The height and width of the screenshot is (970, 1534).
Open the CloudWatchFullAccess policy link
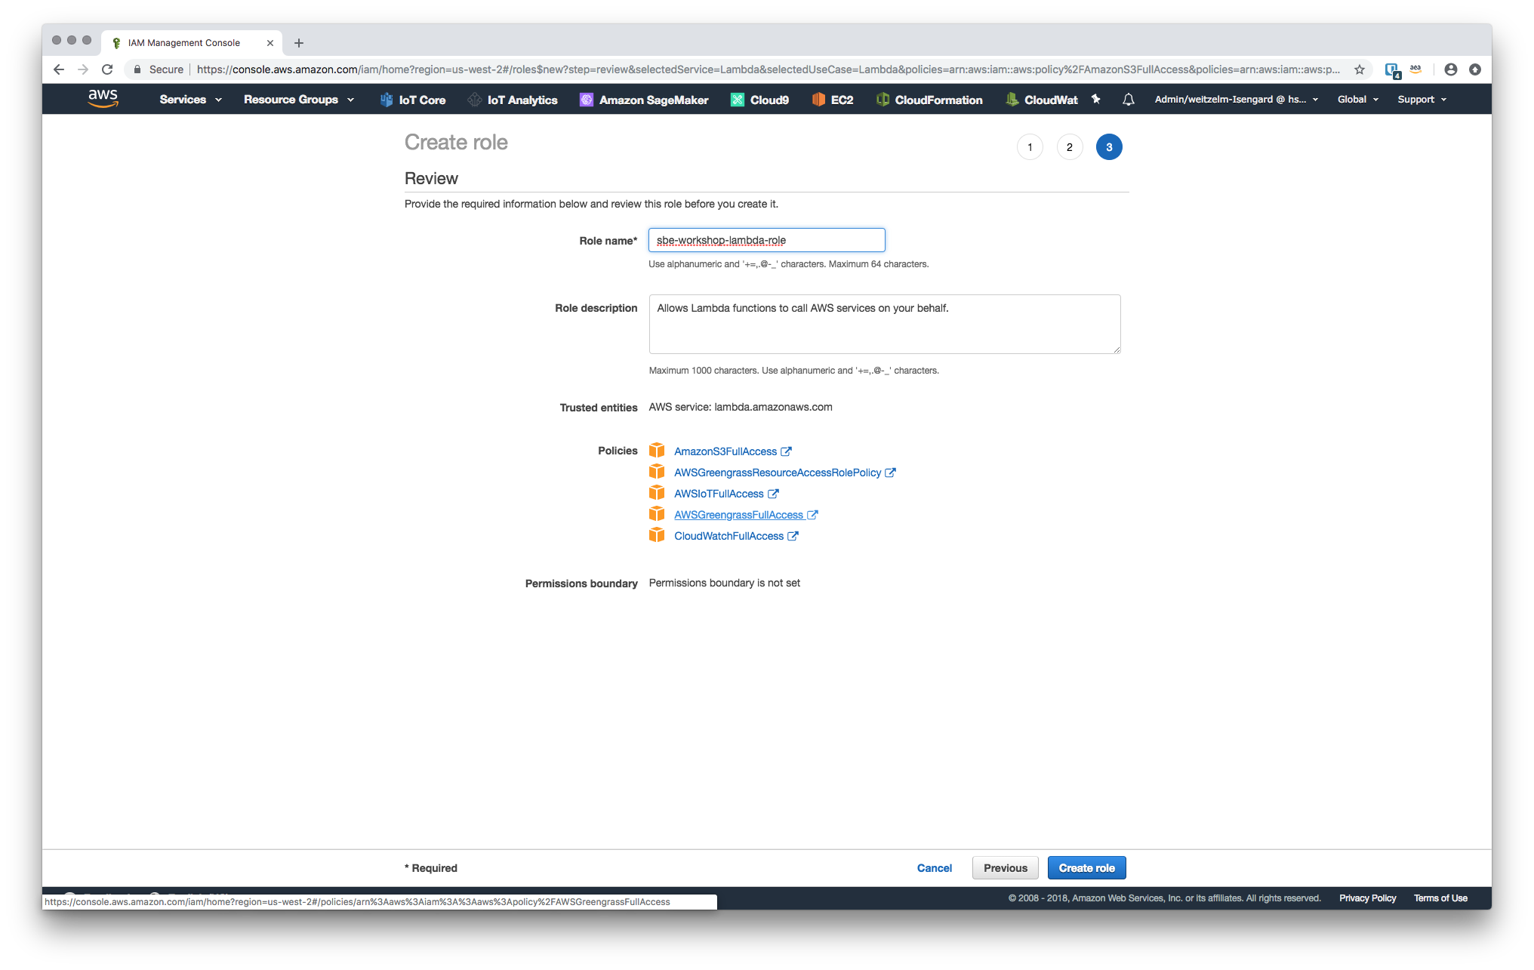[736, 536]
